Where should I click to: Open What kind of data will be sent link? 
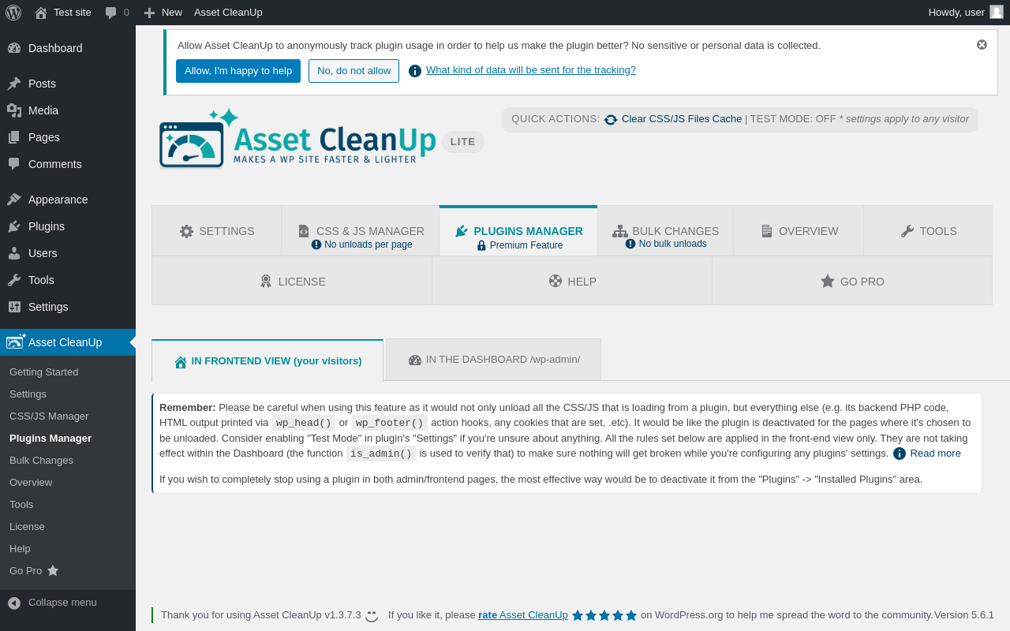click(x=531, y=70)
